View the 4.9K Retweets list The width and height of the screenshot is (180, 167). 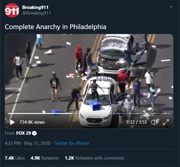point(45,158)
